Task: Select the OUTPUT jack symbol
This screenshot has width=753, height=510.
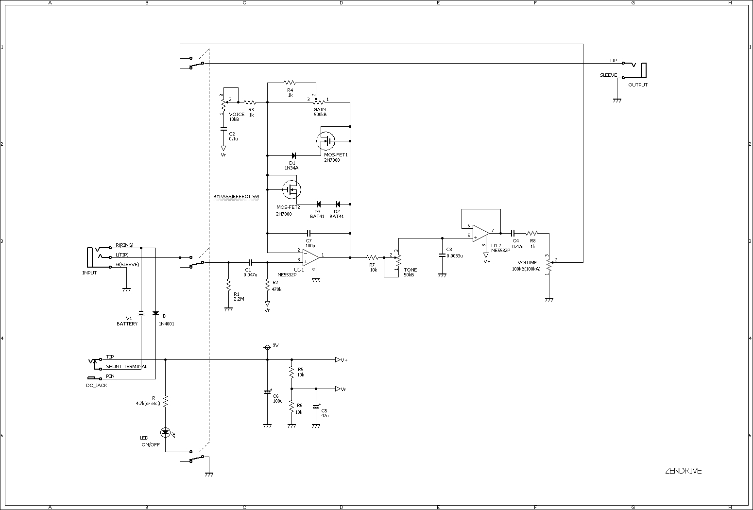Action: click(x=634, y=70)
